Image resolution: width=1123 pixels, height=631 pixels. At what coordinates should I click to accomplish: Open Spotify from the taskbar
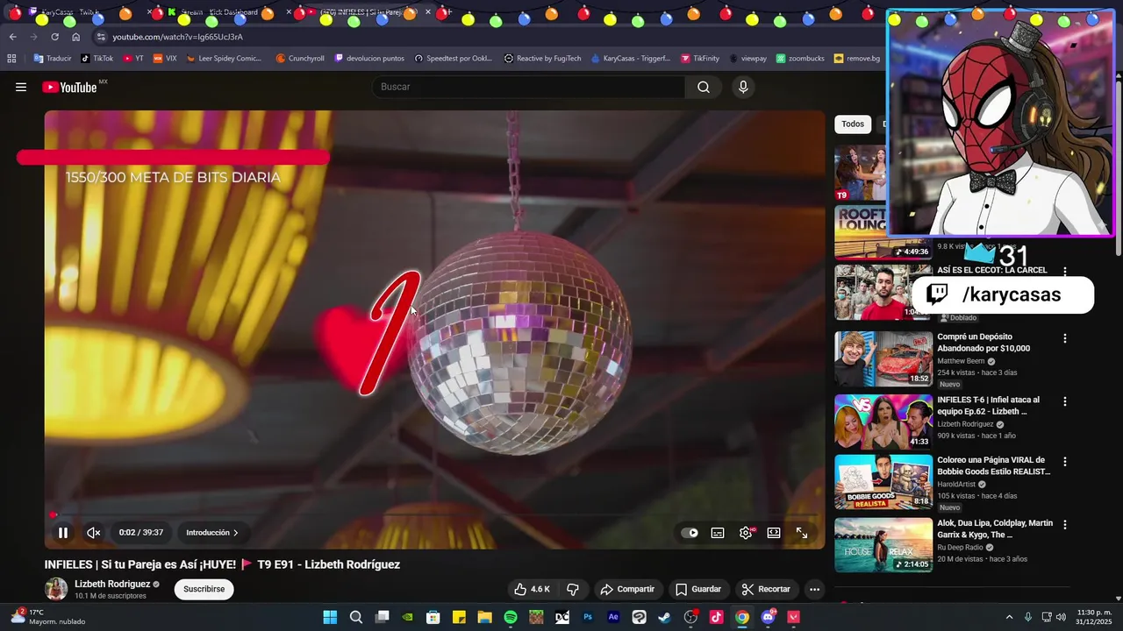511,617
